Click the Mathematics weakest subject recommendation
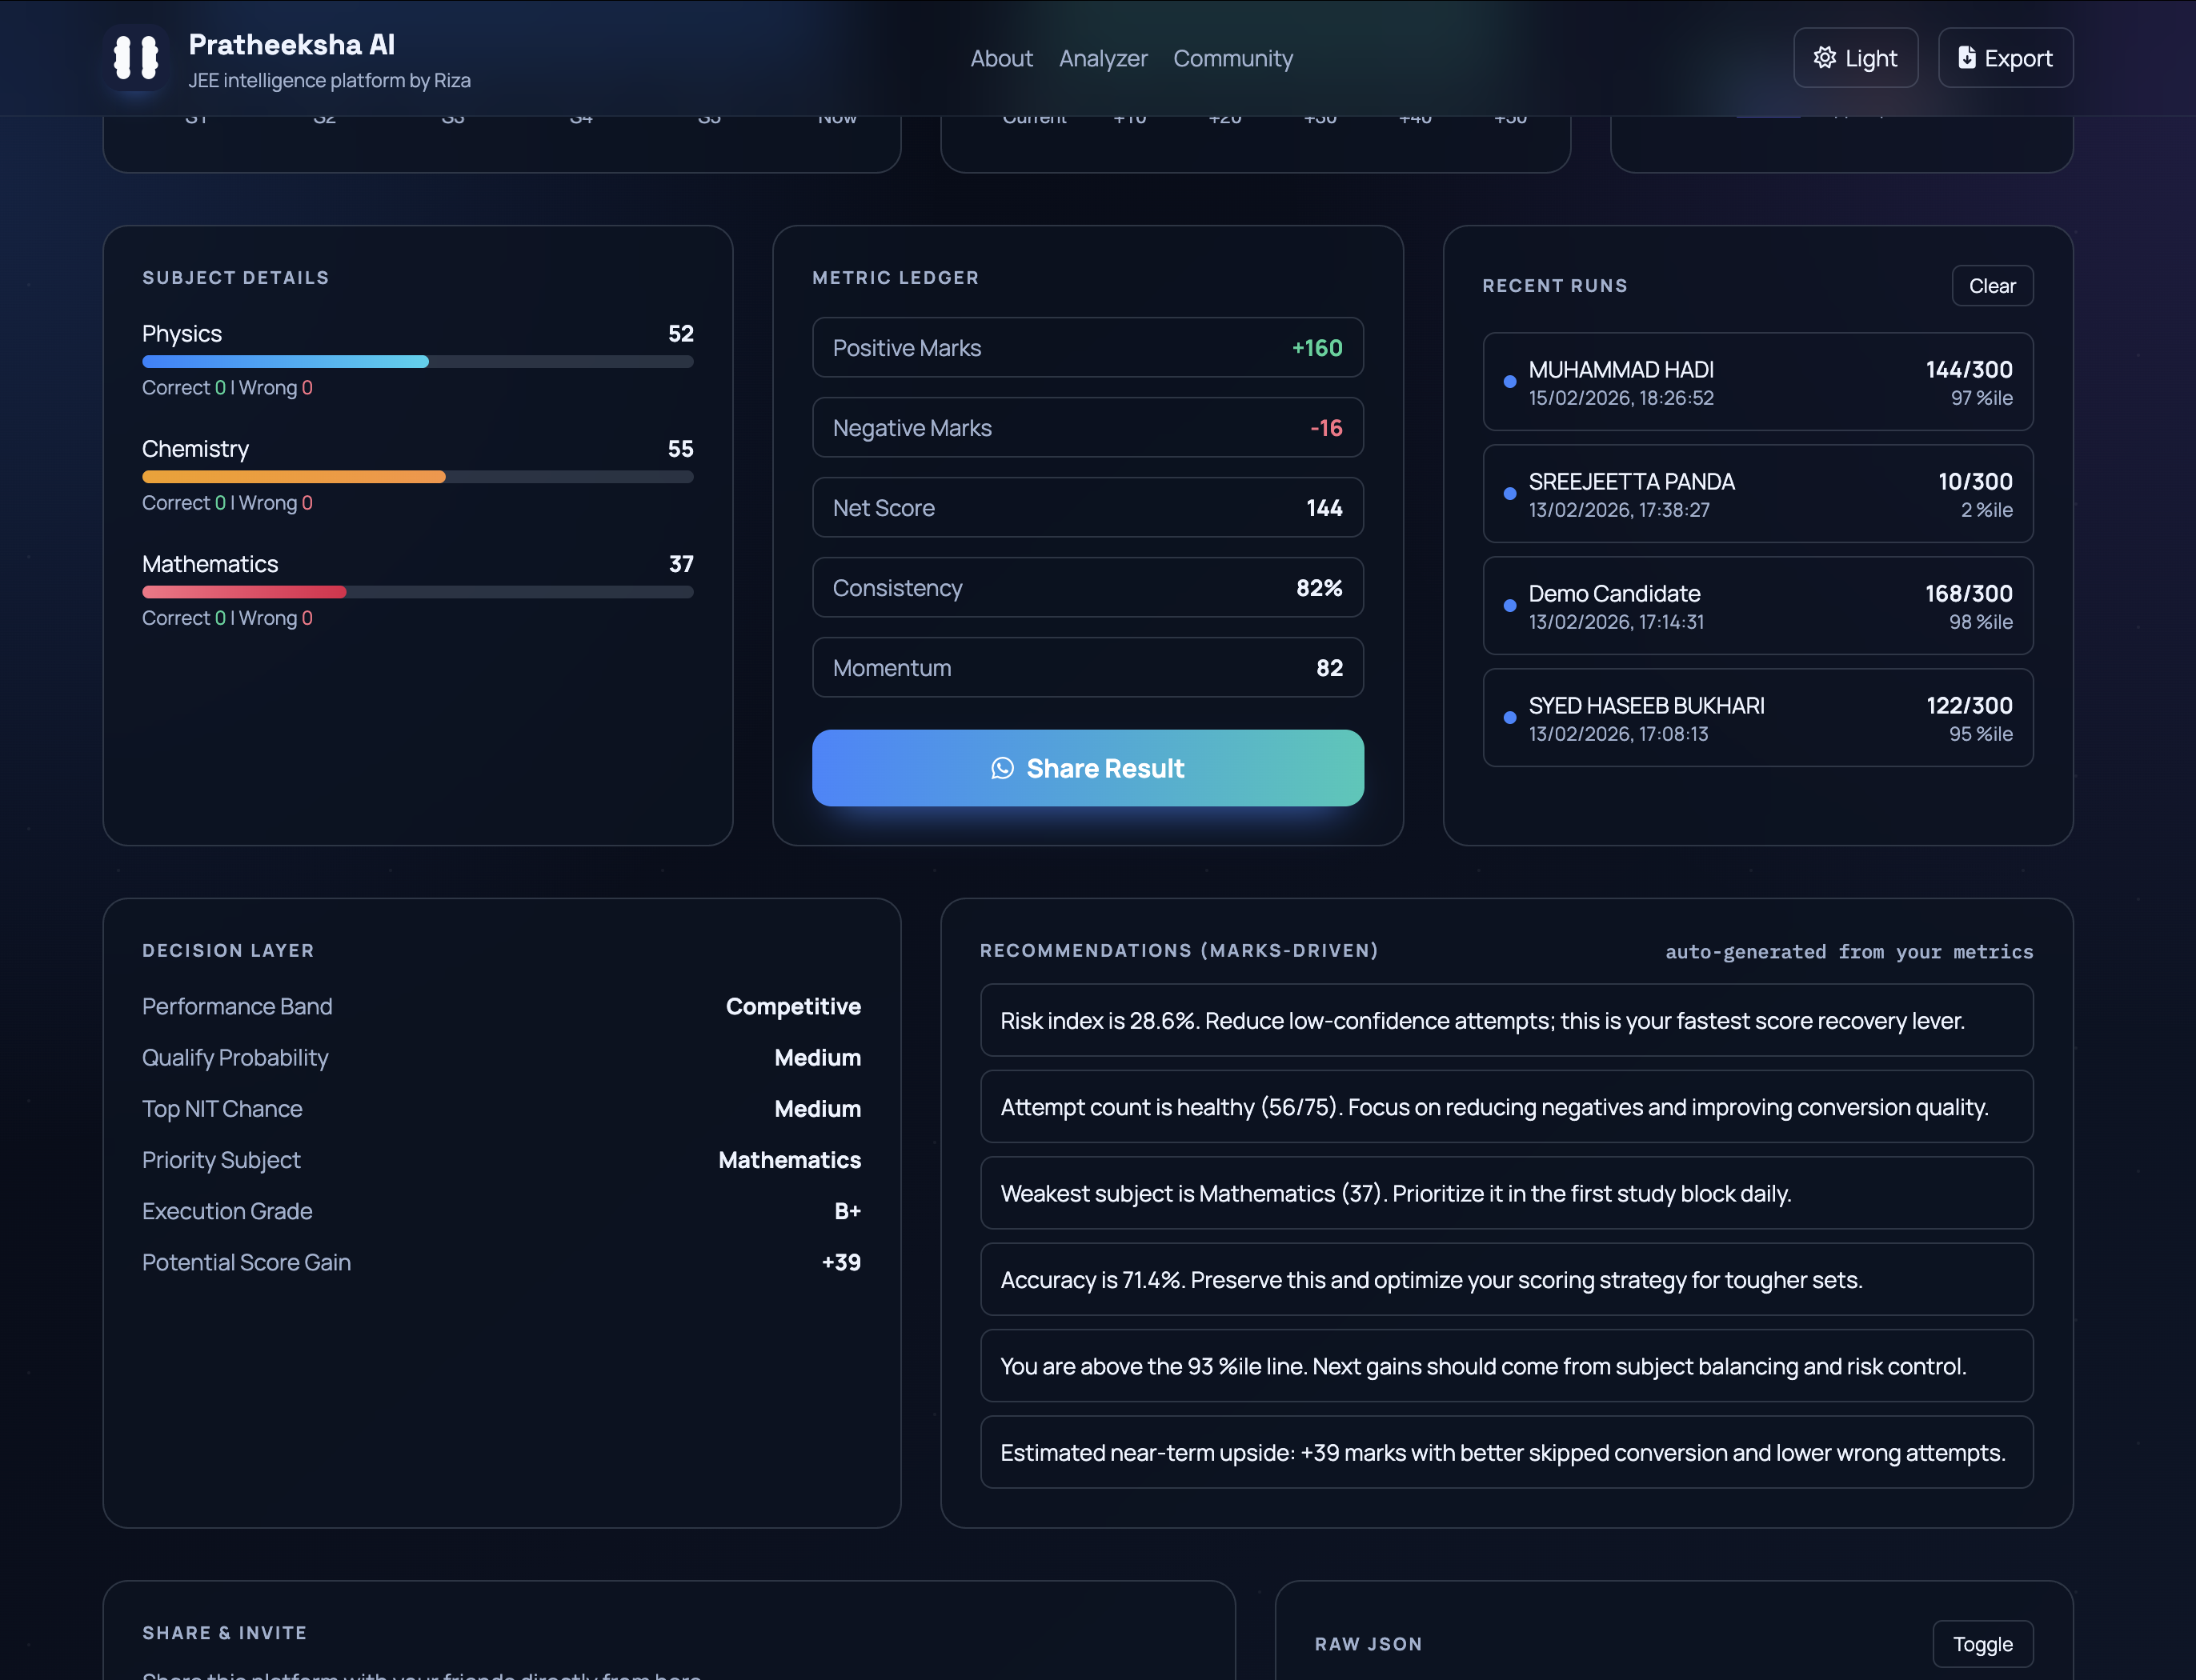Screen dimensions: 2196x1680 click(1505, 1193)
